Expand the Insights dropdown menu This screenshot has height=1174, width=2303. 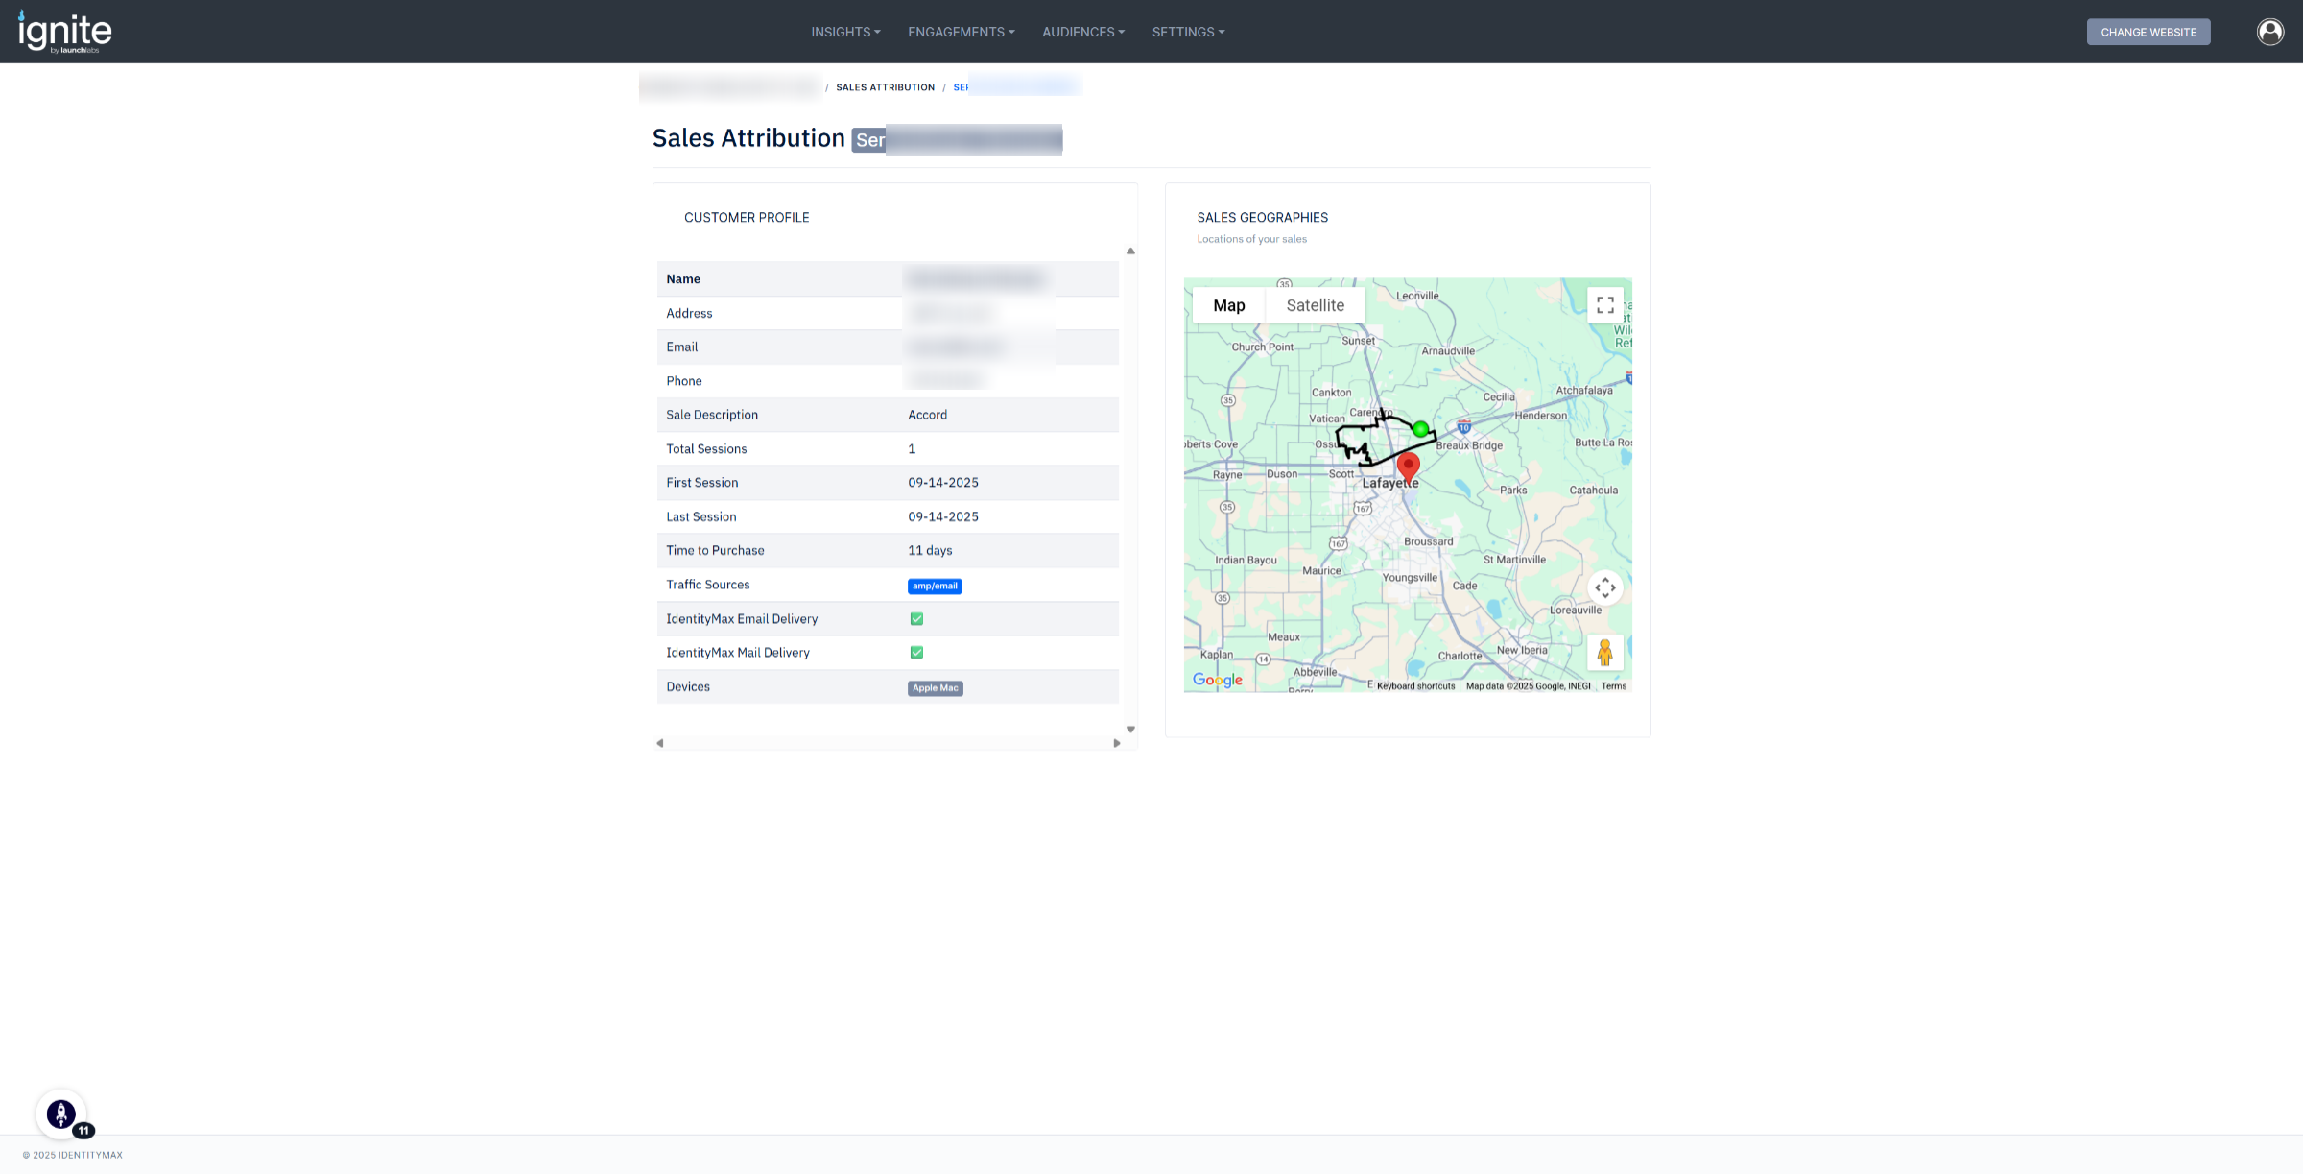[845, 32]
